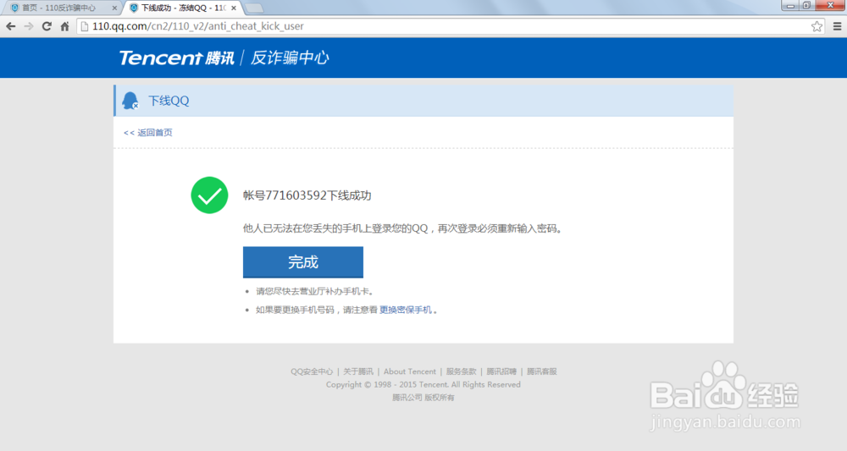847x451 pixels.
Task: Click the 腾讯公司 版权所有 text
Action: [423, 398]
